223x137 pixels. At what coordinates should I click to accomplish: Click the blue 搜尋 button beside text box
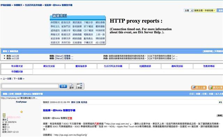(63, 86)
